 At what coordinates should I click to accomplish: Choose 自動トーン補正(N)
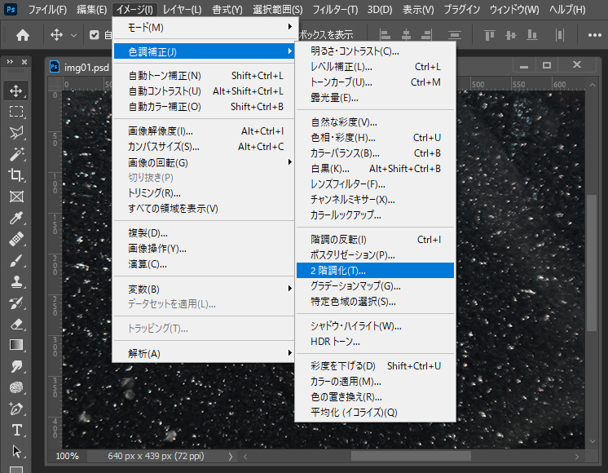click(205, 76)
